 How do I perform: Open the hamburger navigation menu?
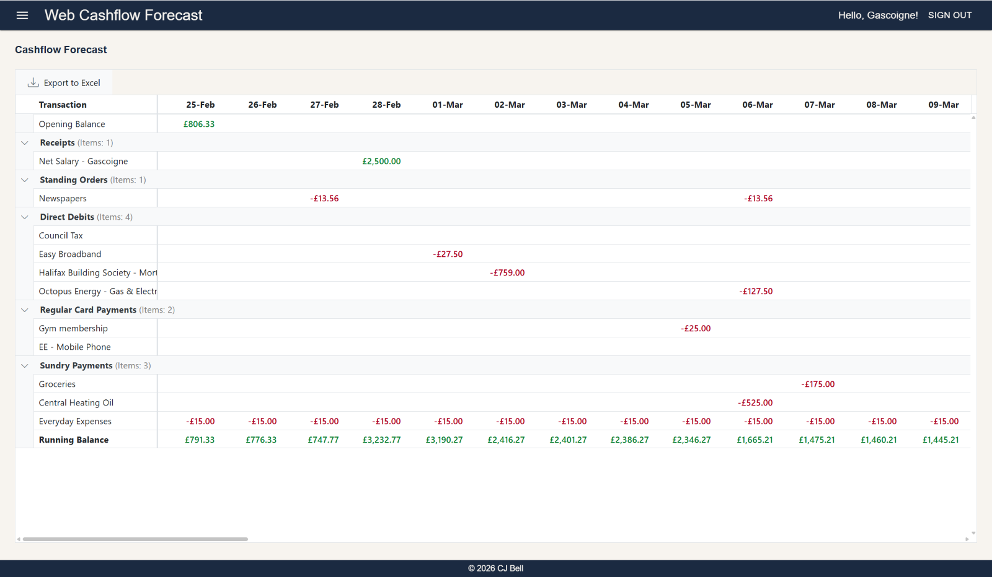[x=22, y=15]
